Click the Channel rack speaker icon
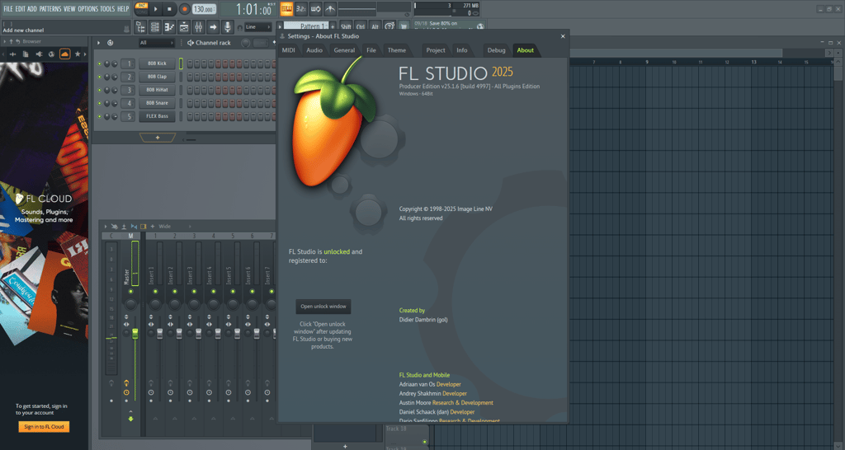This screenshot has height=450, width=845. [x=191, y=43]
